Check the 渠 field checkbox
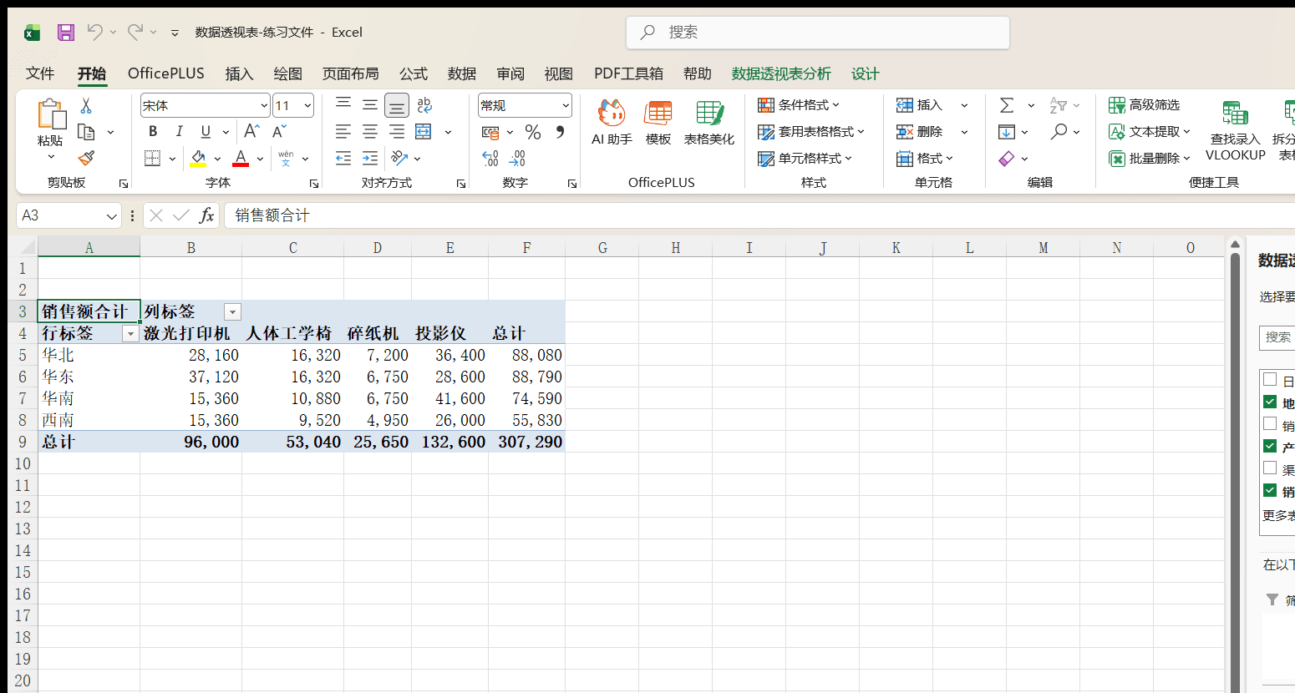This screenshot has height=693, width=1295. tap(1270, 468)
